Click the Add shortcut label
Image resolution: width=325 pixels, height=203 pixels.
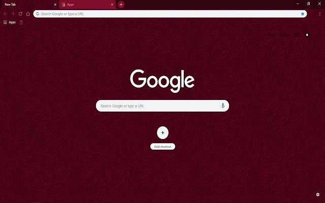[x=162, y=147]
